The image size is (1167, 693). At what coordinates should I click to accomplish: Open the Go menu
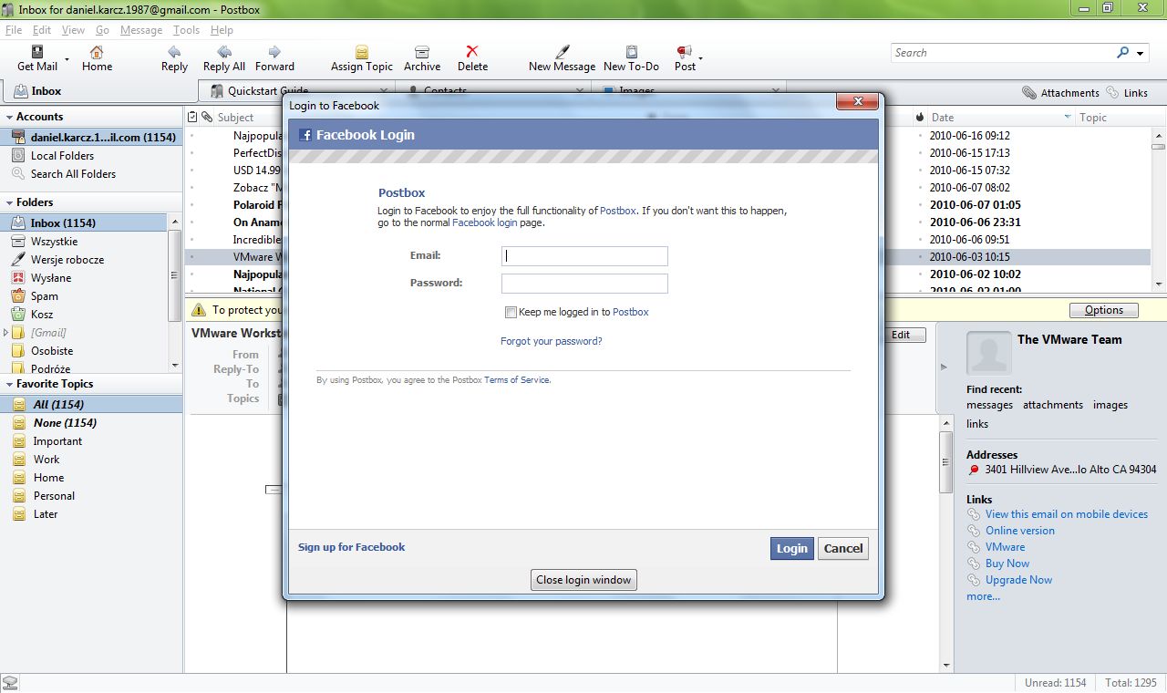102,30
